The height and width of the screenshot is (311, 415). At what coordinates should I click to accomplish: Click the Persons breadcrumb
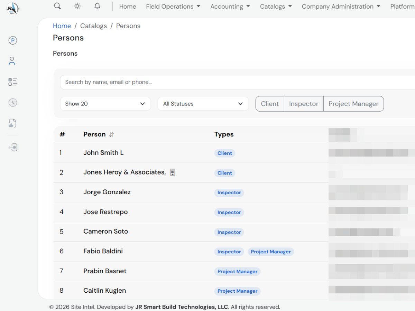[128, 26]
